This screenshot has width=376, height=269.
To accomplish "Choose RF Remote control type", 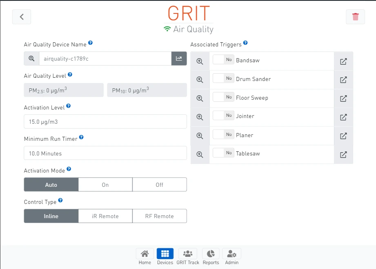I will (x=159, y=216).
